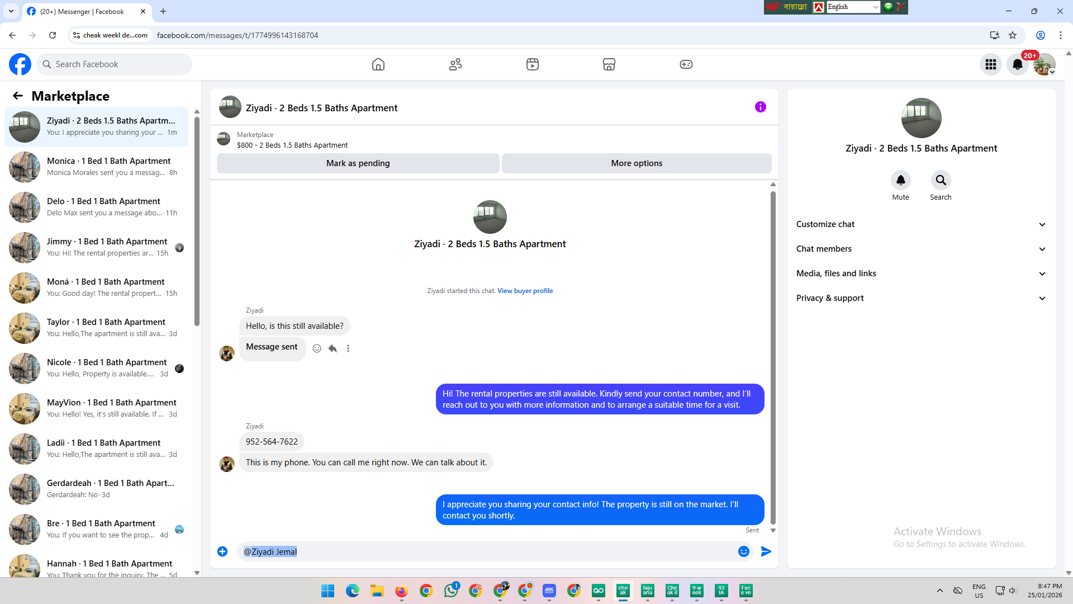
Task: Open Gerdardeah 1 Bed 1 Bath conversation
Action: 96,489
